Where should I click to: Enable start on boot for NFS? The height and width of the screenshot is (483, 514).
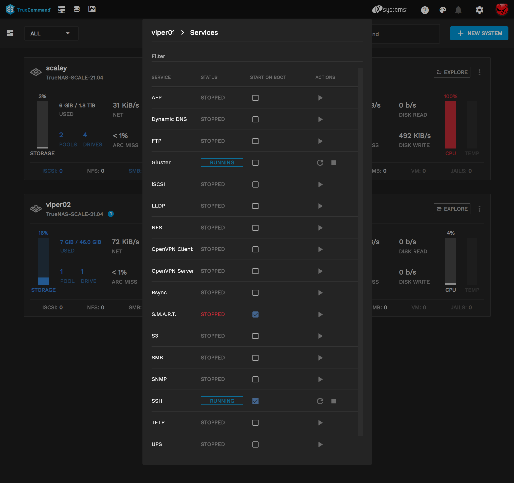(x=255, y=228)
